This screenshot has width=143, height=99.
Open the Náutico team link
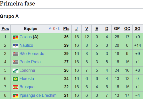pos(26,45)
